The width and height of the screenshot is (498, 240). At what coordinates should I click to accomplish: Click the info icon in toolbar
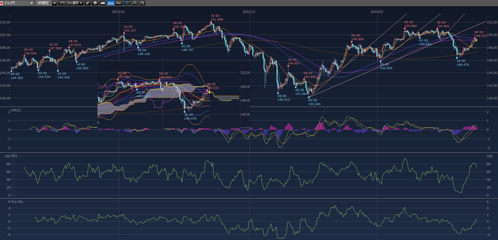pyautogui.click(x=95, y=3)
